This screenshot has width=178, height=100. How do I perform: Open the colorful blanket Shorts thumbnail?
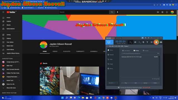point(50,81)
